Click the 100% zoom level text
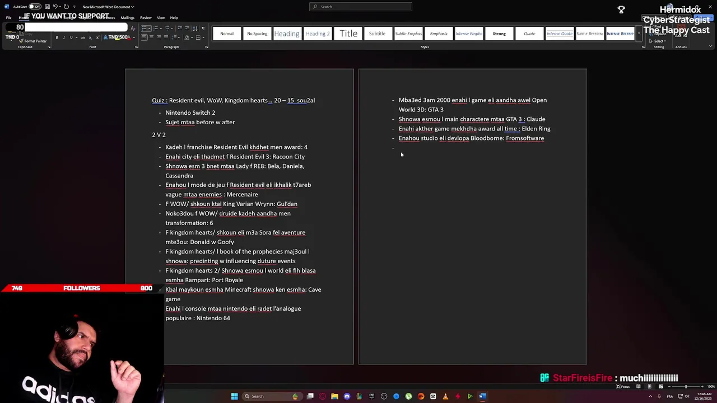 point(711,387)
